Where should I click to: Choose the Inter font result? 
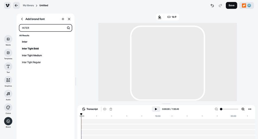(x=25, y=42)
